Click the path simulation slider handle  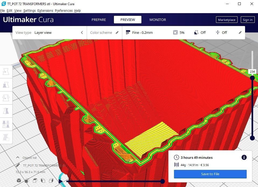[162, 181]
